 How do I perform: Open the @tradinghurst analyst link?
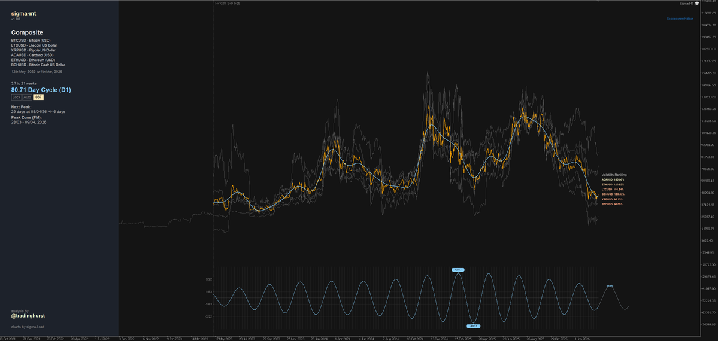28,316
